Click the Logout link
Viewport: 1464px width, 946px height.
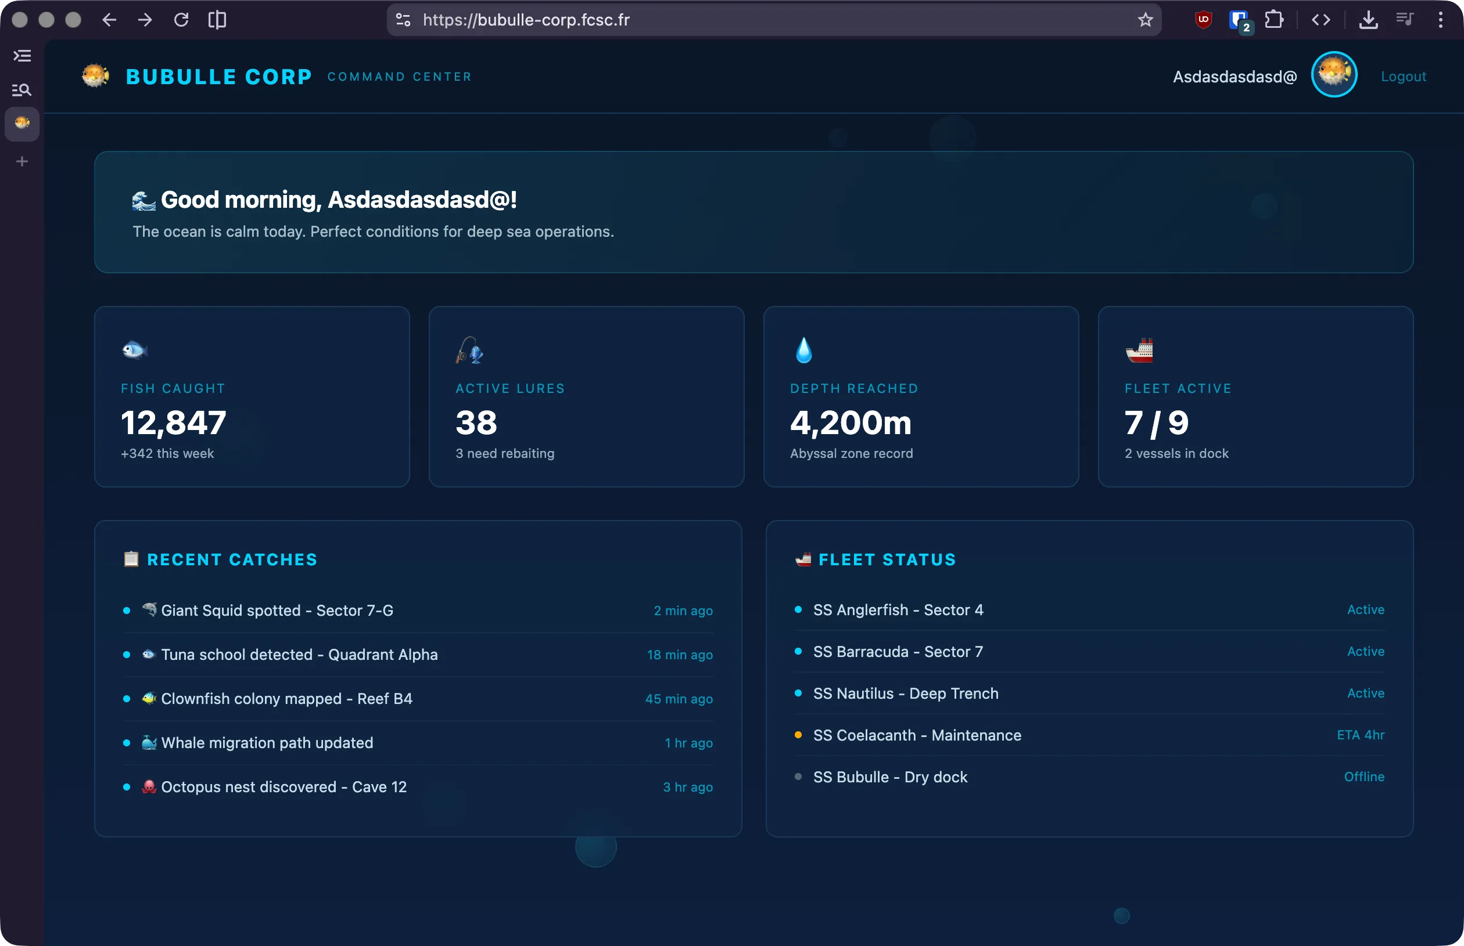(1402, 75)
